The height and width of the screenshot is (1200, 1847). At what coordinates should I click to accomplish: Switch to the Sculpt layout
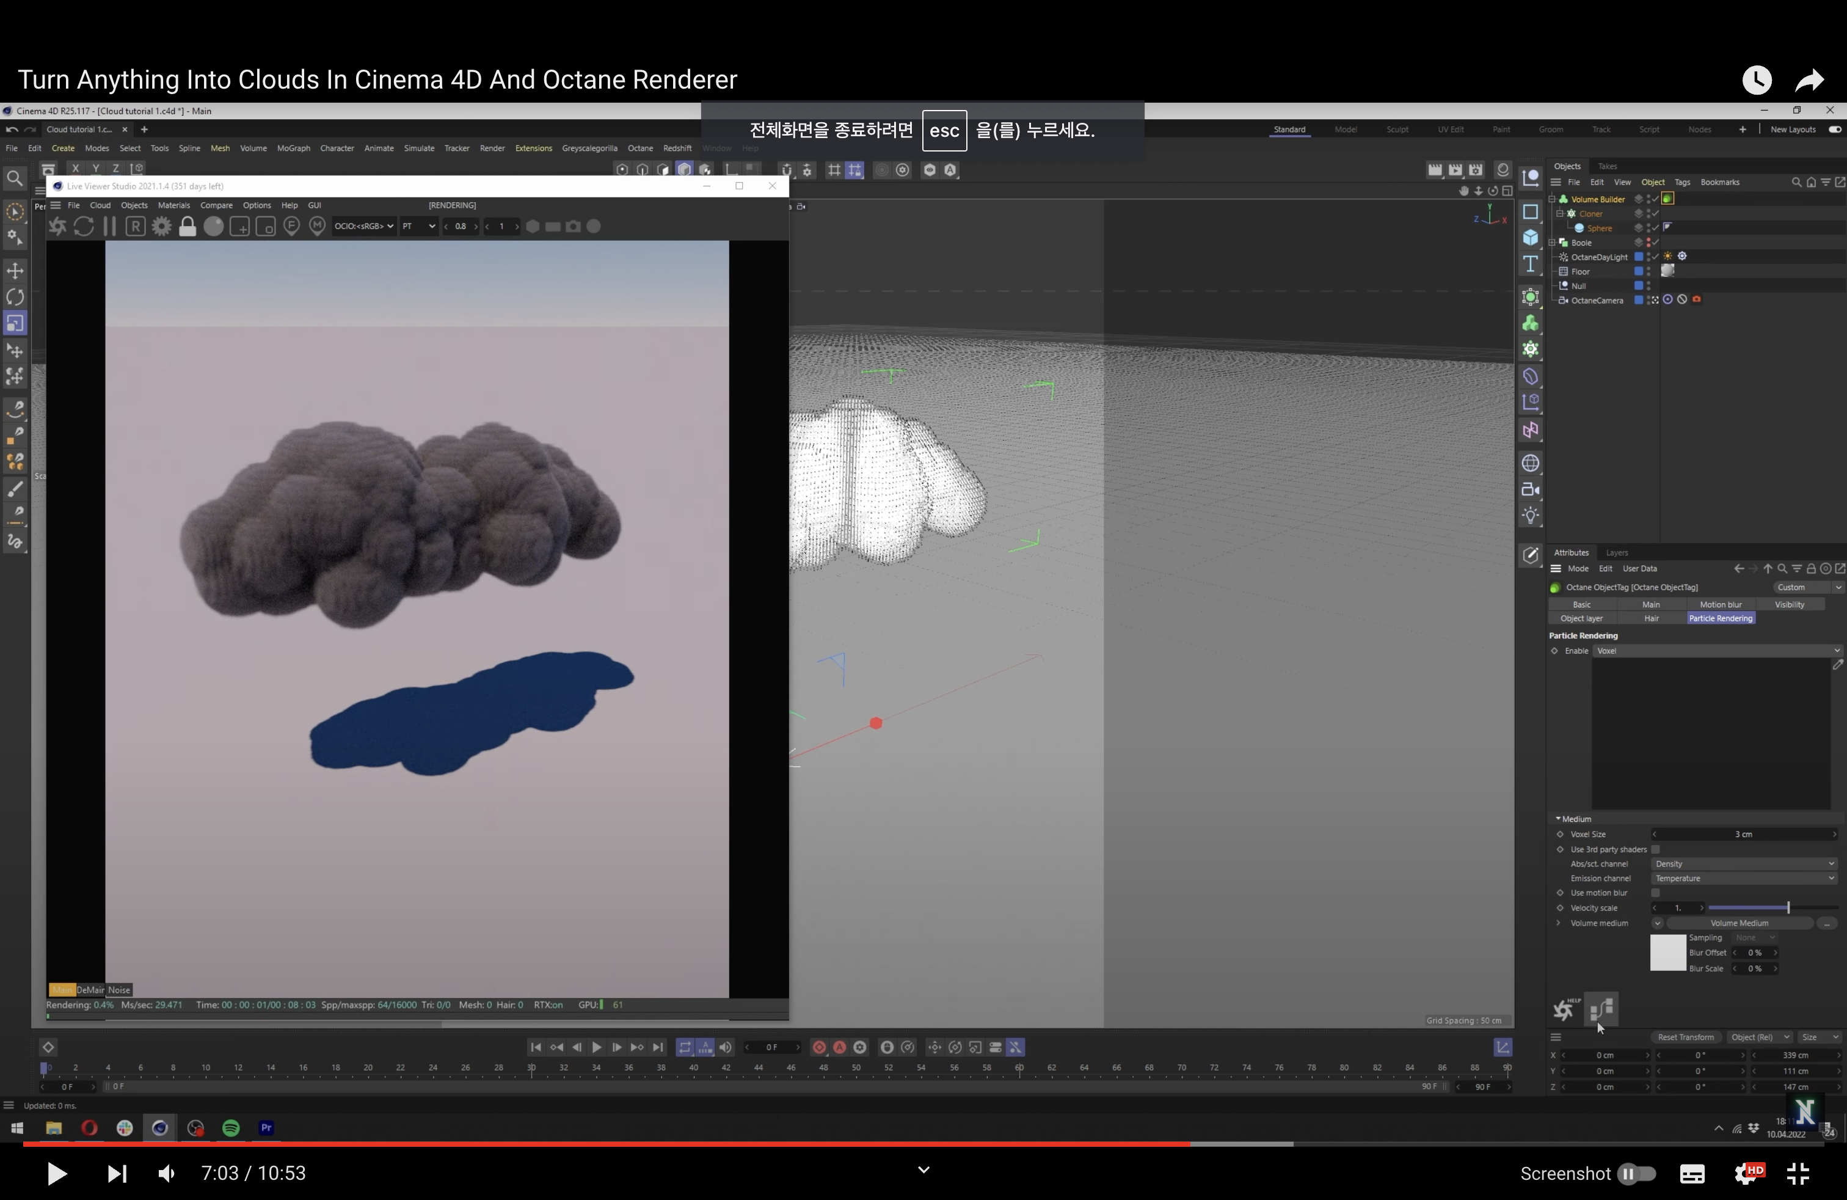[x=1397, y=130]
